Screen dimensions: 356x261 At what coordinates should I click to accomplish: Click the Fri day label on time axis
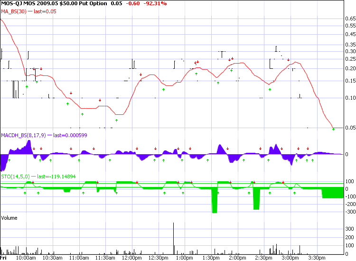point(4,258)
